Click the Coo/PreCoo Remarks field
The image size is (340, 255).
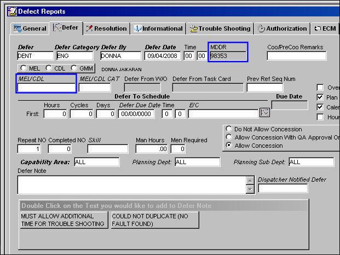coord(297,56)
